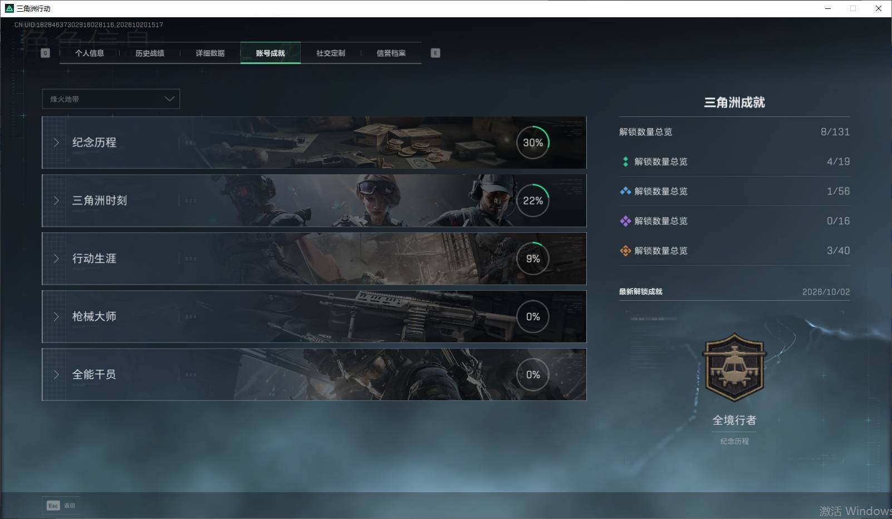
Task: Expand the 行动生涯 category chevron
Action: point(56,258)
